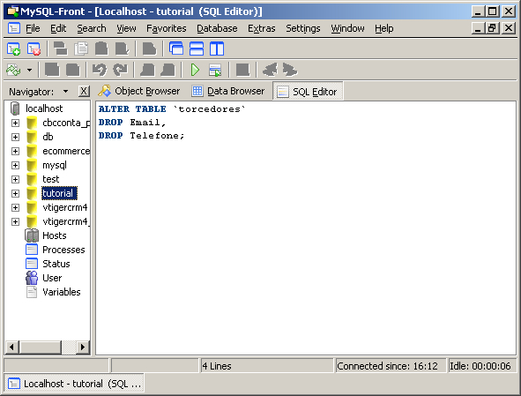Cascade the child windows
This screenshot has width=521, height=396.
point(176,49)
